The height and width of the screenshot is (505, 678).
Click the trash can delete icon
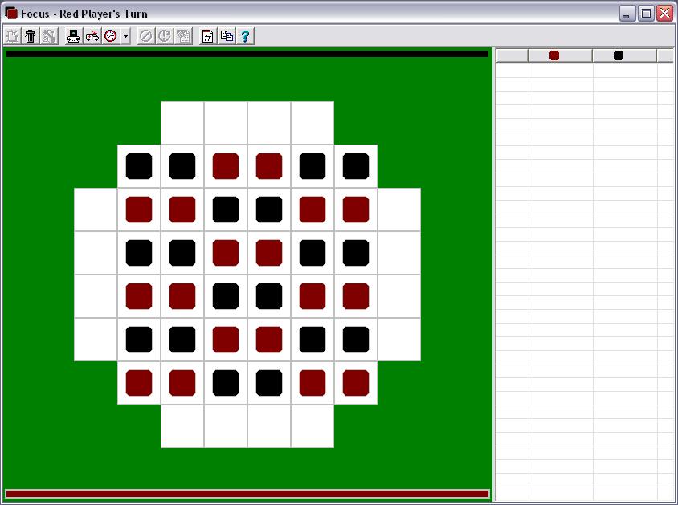(x=31, y=36)
